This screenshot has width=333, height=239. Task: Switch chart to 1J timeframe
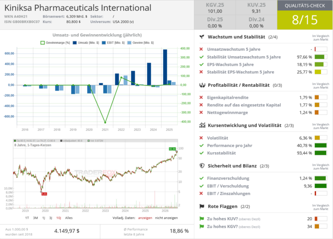click(x=43, y=218)
